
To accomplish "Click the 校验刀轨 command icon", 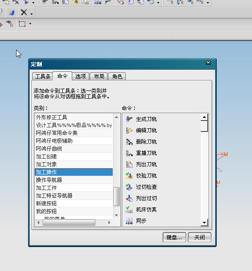I will point(129,176).
